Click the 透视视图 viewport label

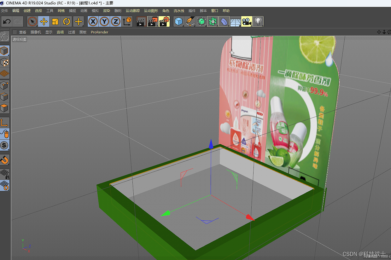coord(20,39)
